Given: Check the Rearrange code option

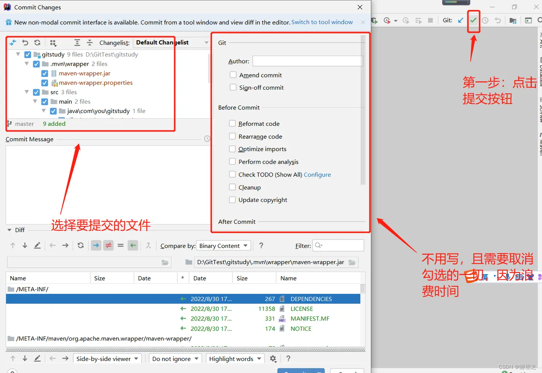Looking at the screenshot, I should pos(232,136).
